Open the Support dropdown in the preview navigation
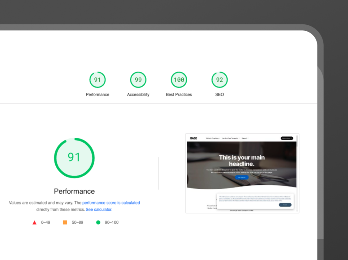 [x=245, y=138]
